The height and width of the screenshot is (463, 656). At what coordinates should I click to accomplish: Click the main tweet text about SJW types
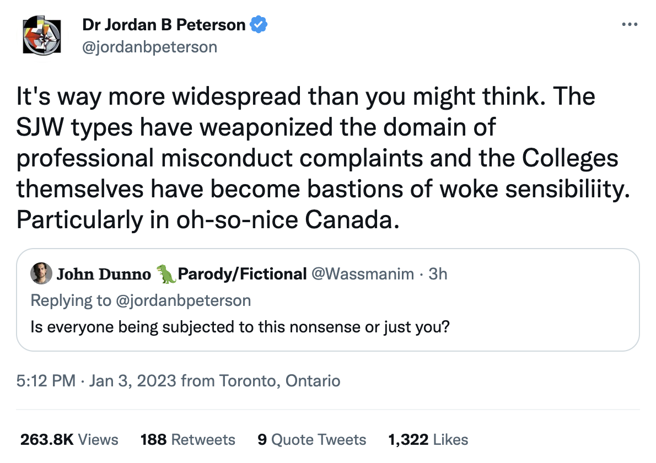(x=323, y=158)
